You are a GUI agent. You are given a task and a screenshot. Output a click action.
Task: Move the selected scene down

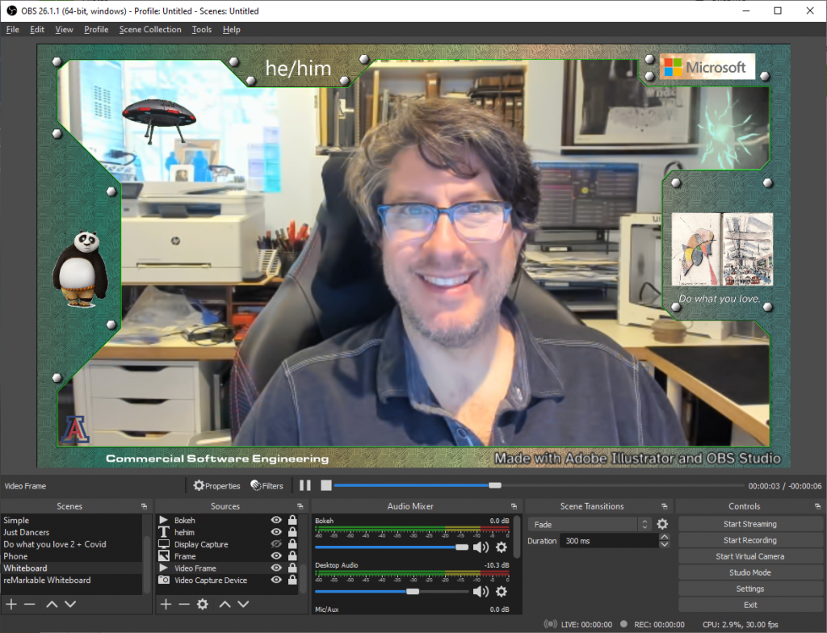[70, 604]
